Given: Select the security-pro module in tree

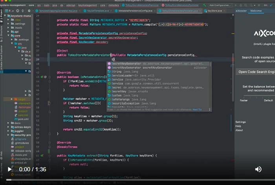Looking at the screenshot, I should click(x=21, y=135).
